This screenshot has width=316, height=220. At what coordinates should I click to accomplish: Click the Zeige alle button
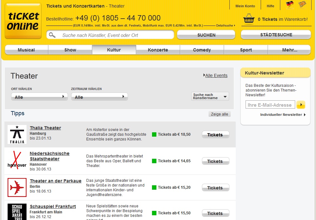click(x=220, y=114)
